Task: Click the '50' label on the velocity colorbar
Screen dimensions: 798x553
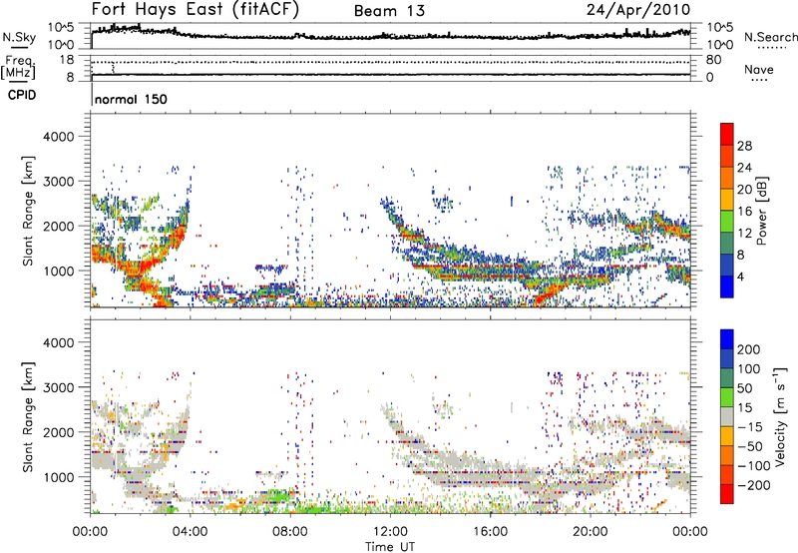Action: [x=744, y=388]
